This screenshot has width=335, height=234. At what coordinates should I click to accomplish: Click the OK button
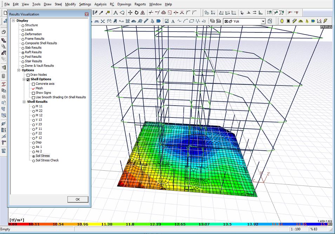pos(78,199)
